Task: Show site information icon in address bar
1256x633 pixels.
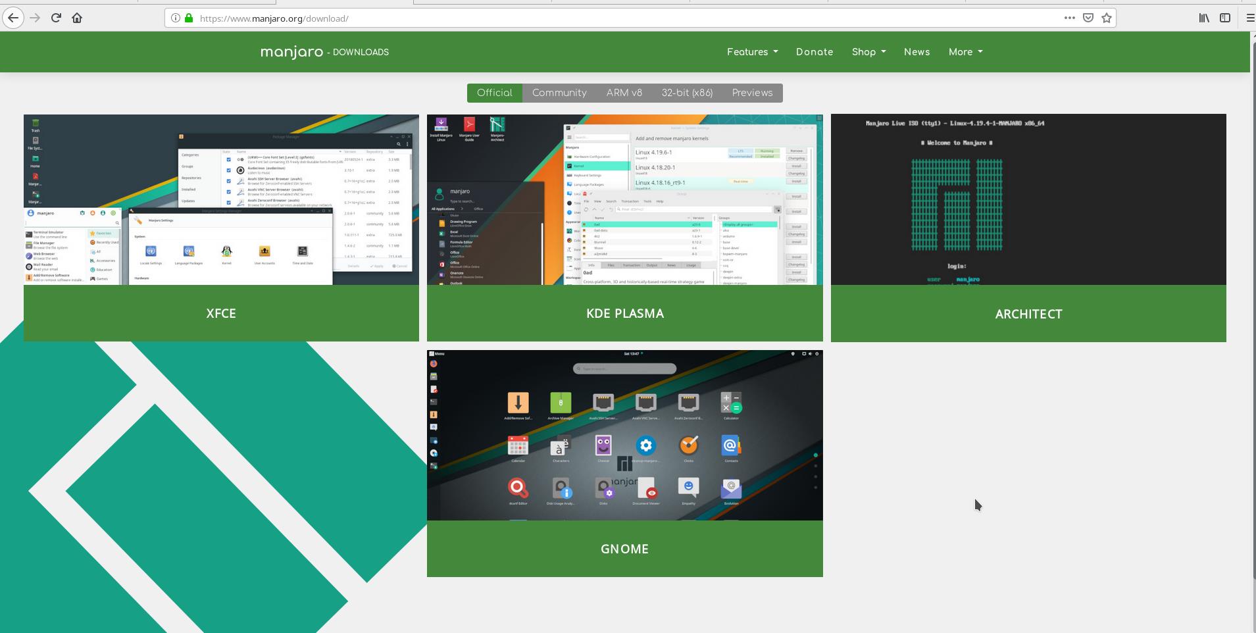Action: coord(176,18)
